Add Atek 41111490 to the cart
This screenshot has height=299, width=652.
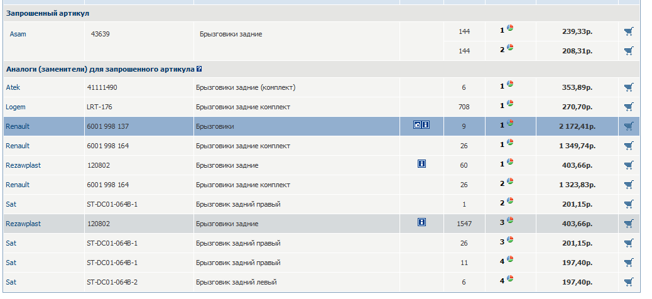pyautogui.click(x=629, y=87)
